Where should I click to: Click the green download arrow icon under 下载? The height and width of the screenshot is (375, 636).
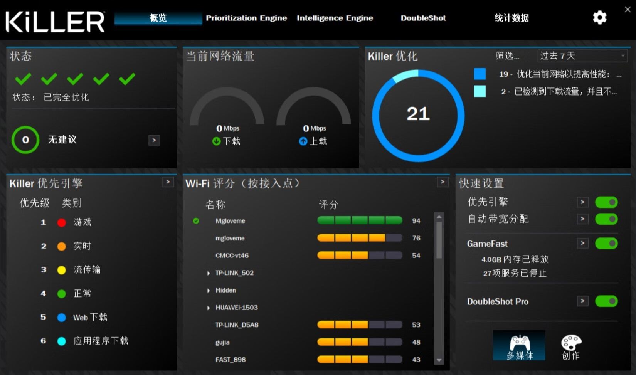coord(217,141)
